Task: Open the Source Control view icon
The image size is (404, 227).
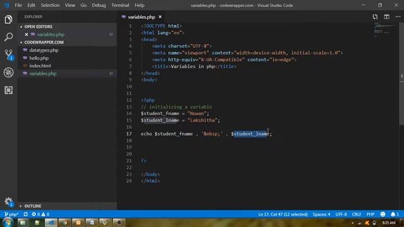Action: [x=8, y=55]
